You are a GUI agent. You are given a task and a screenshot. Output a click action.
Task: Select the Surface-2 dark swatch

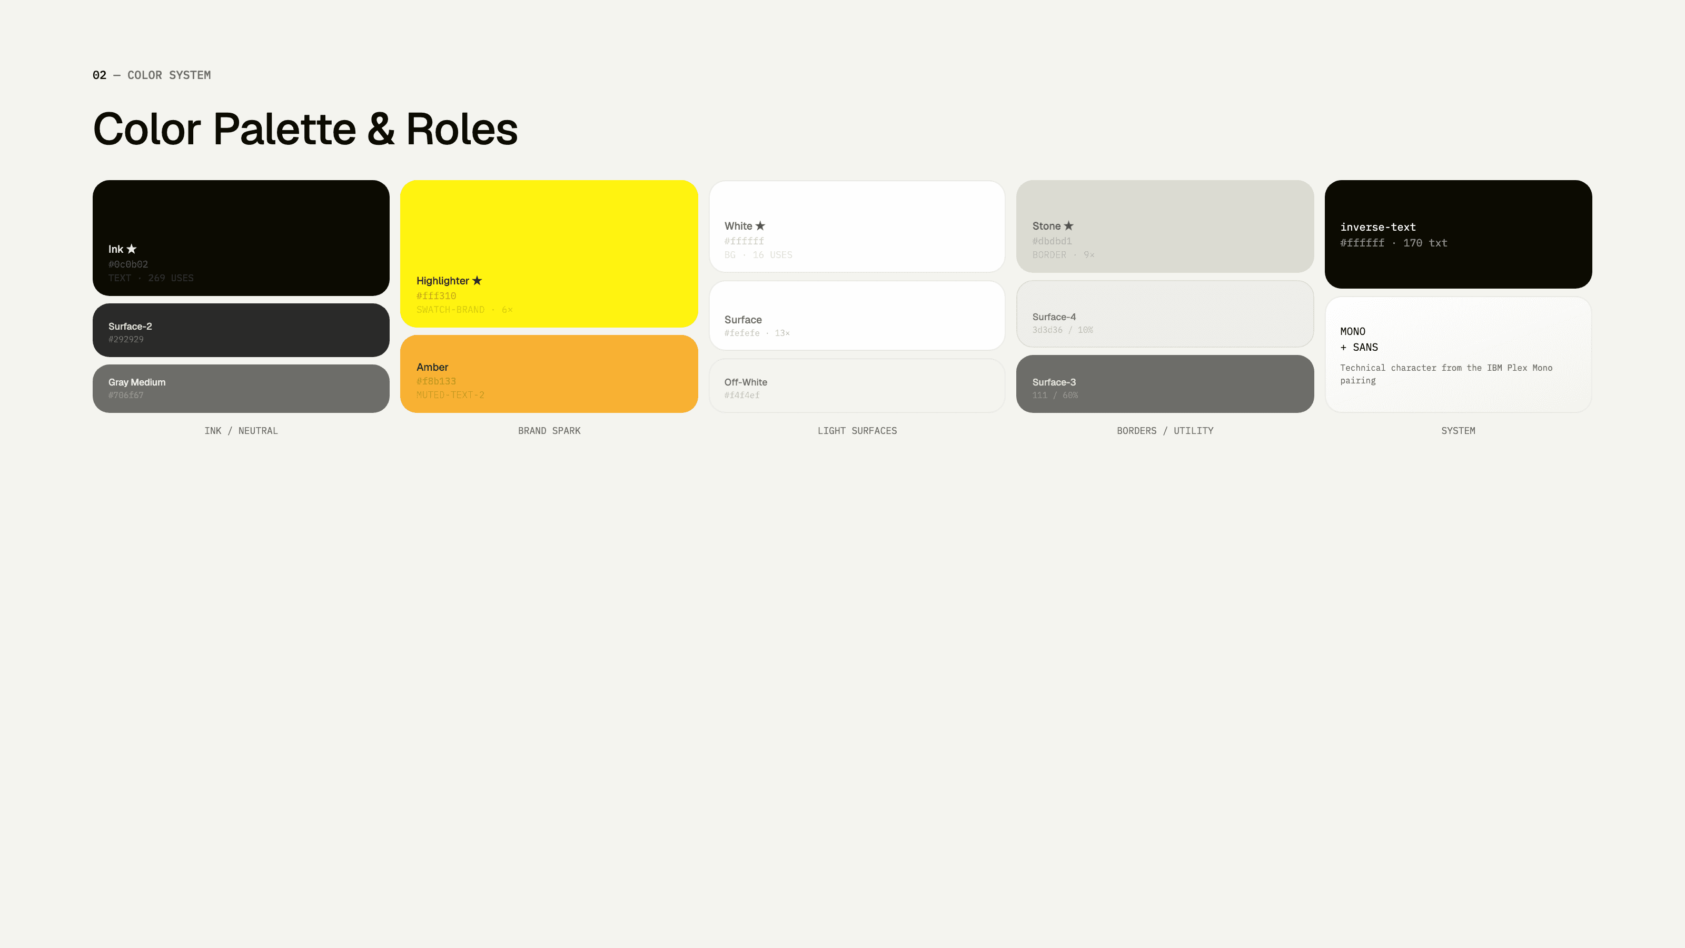(241, 330)
